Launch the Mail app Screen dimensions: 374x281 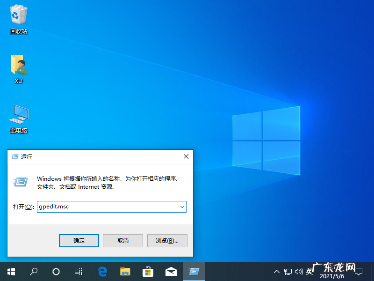(x=171, y=272)
